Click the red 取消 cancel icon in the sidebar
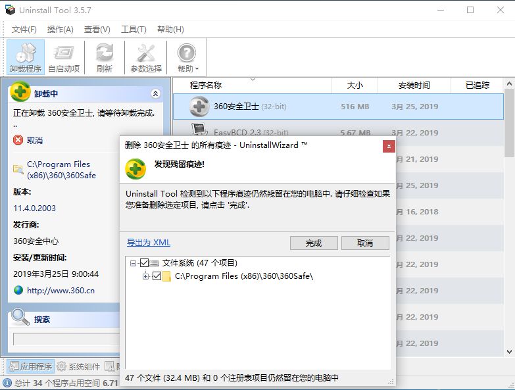Screen dimensions: 515x390 pyautogui.click(x=18, y=140)
